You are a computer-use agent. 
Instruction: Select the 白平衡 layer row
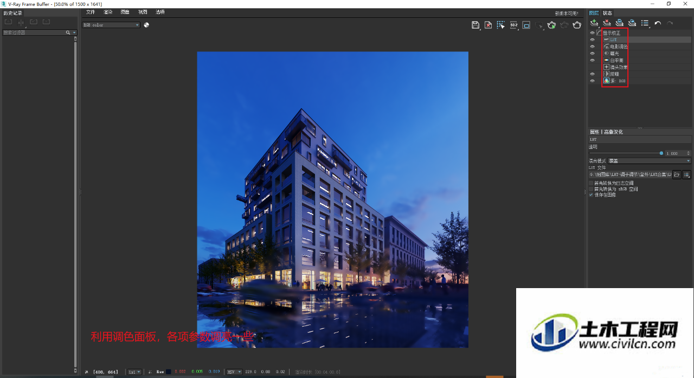[640, 60]
